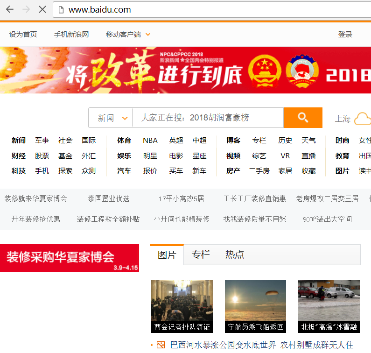
Task: Go to the 房产 channel
Action: [x=233, y=171]
